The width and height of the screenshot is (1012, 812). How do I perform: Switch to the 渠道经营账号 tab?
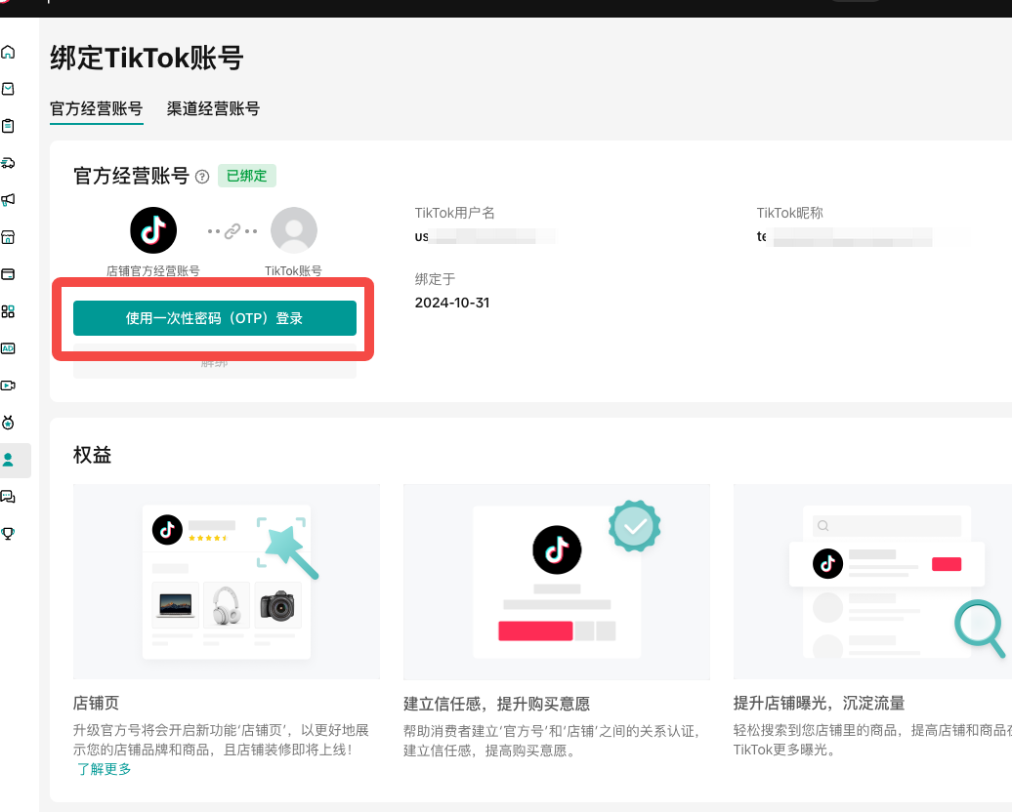click(213, 109)
